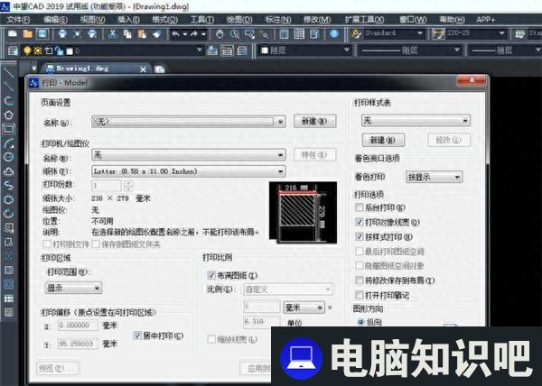Open the ISO-25 dimension style dropdown

click(476, 33)
